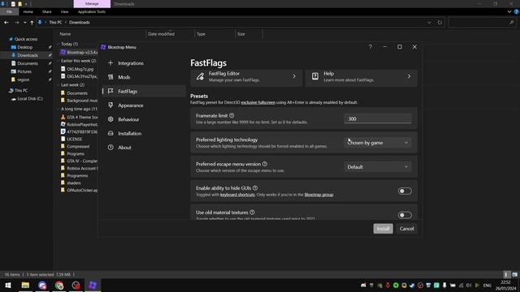This screenshot has height=292, width=520.
Task: Open the Share ribbon tab in Explorer
Action: click(x=47, y=11)
